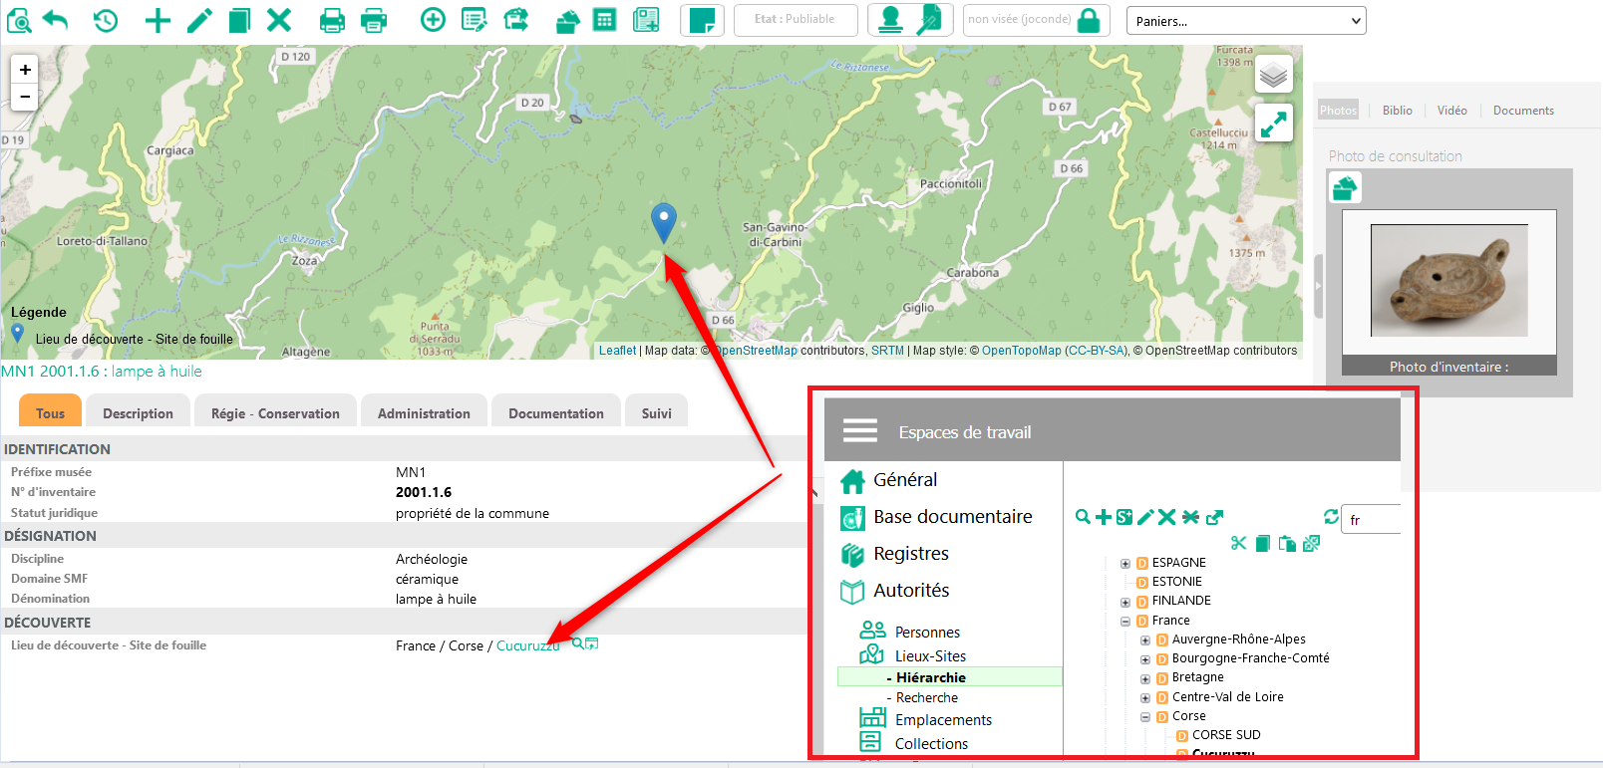This screenshot has height=768, width=1603.
Task: Delete record using top toolbar X icon
Action: coord(279,20)
